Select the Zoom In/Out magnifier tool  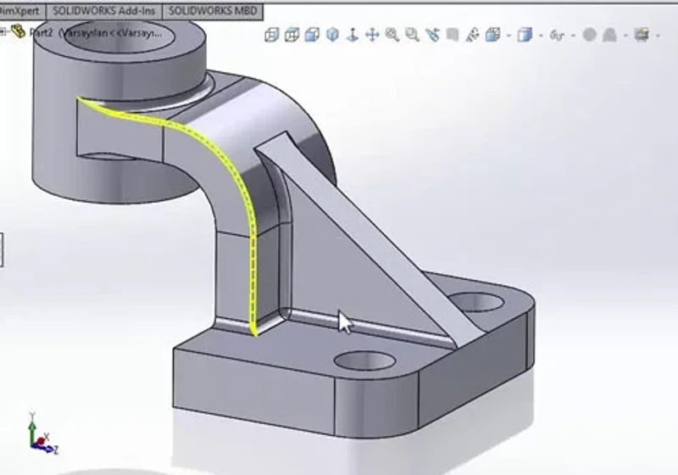pyautogui.click(x=392, y=35)
